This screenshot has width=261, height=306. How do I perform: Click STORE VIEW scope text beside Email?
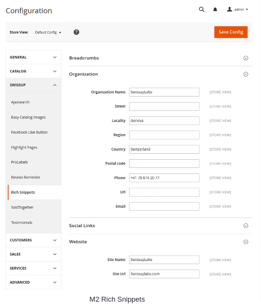click(220, 207)
